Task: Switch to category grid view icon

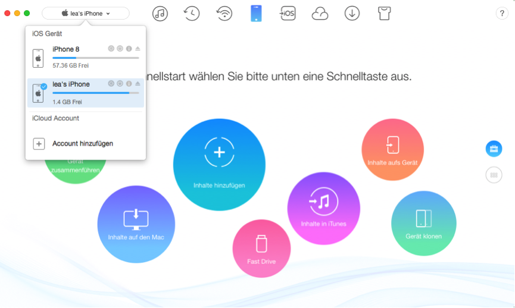Action: pos(494,175)
